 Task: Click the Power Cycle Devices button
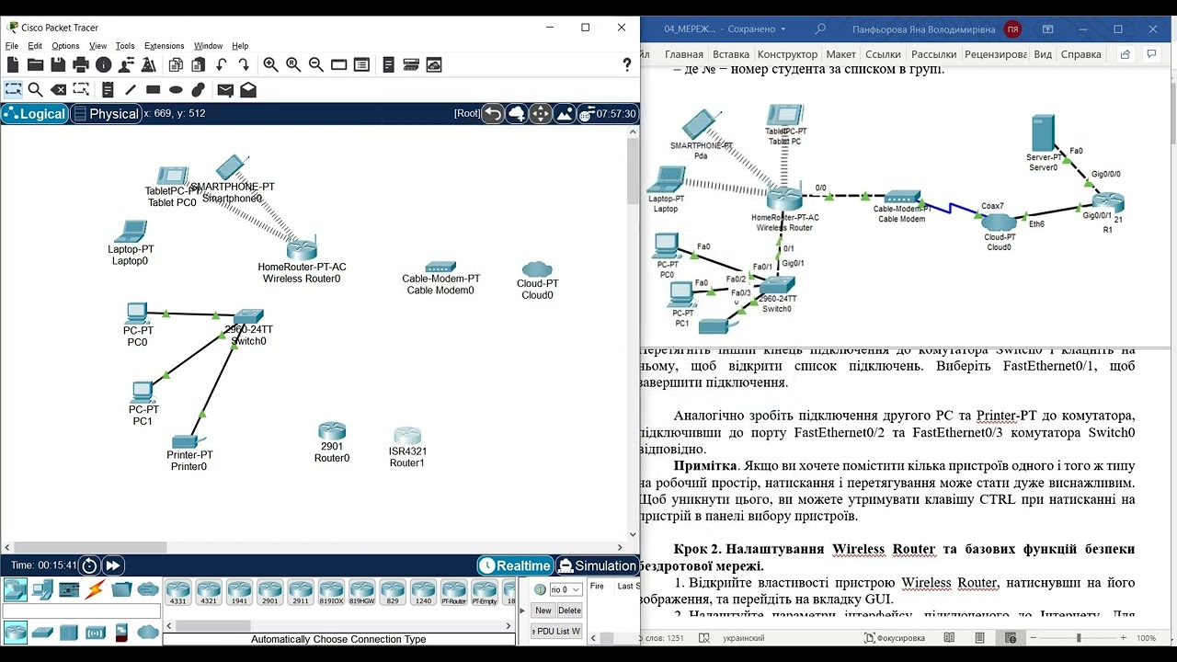click(89, 565)
